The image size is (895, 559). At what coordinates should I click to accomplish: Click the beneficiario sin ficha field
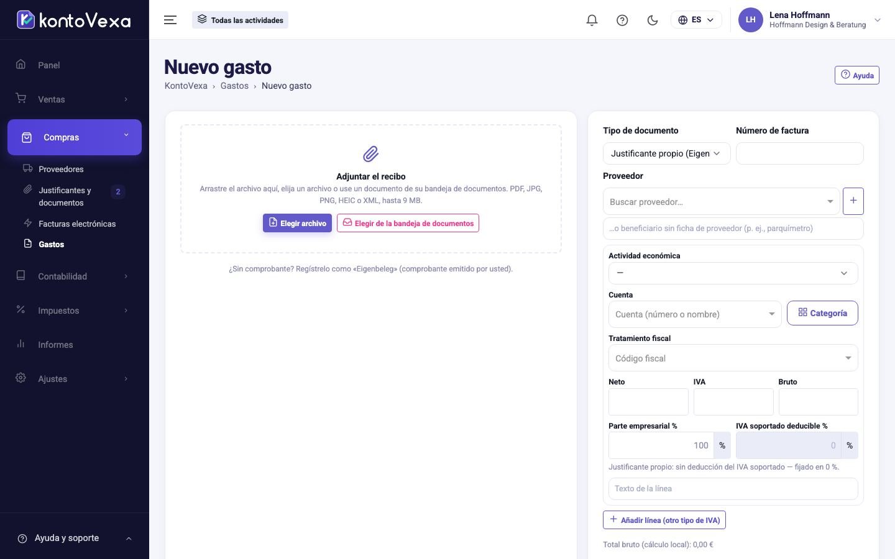click(733, 228)
